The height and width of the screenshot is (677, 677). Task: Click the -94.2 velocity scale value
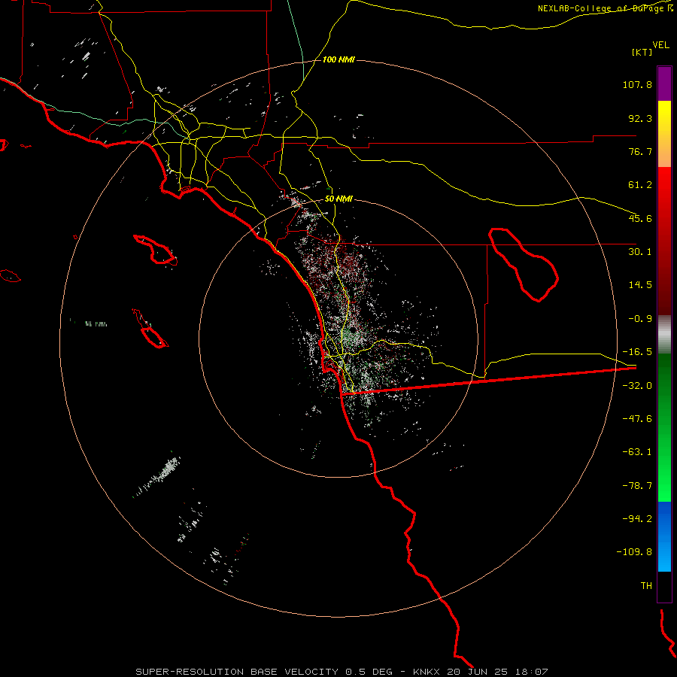point(637,519)
